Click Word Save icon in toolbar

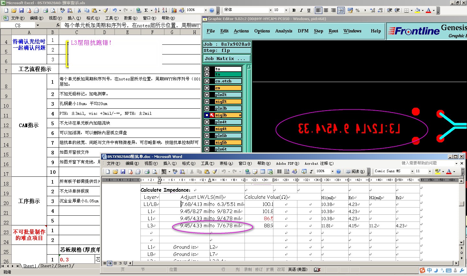click(123, 171)
